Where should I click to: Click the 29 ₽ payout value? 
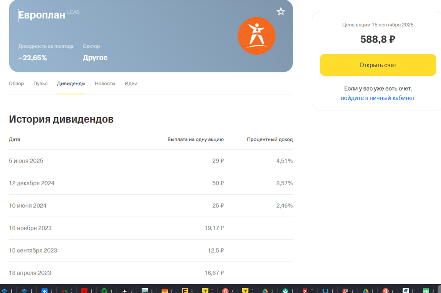(x=218, y=161)
